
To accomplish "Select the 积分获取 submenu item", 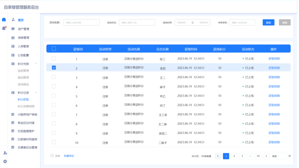I will (x=23, y=99).
